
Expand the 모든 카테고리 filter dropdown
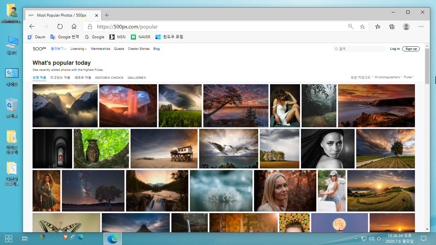click(362, 77)
